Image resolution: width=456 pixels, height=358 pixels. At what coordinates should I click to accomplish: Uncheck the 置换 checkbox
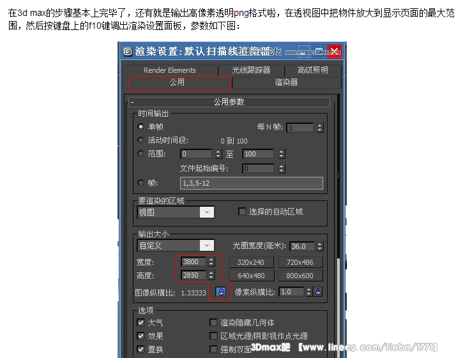click(x=141, y=349)
